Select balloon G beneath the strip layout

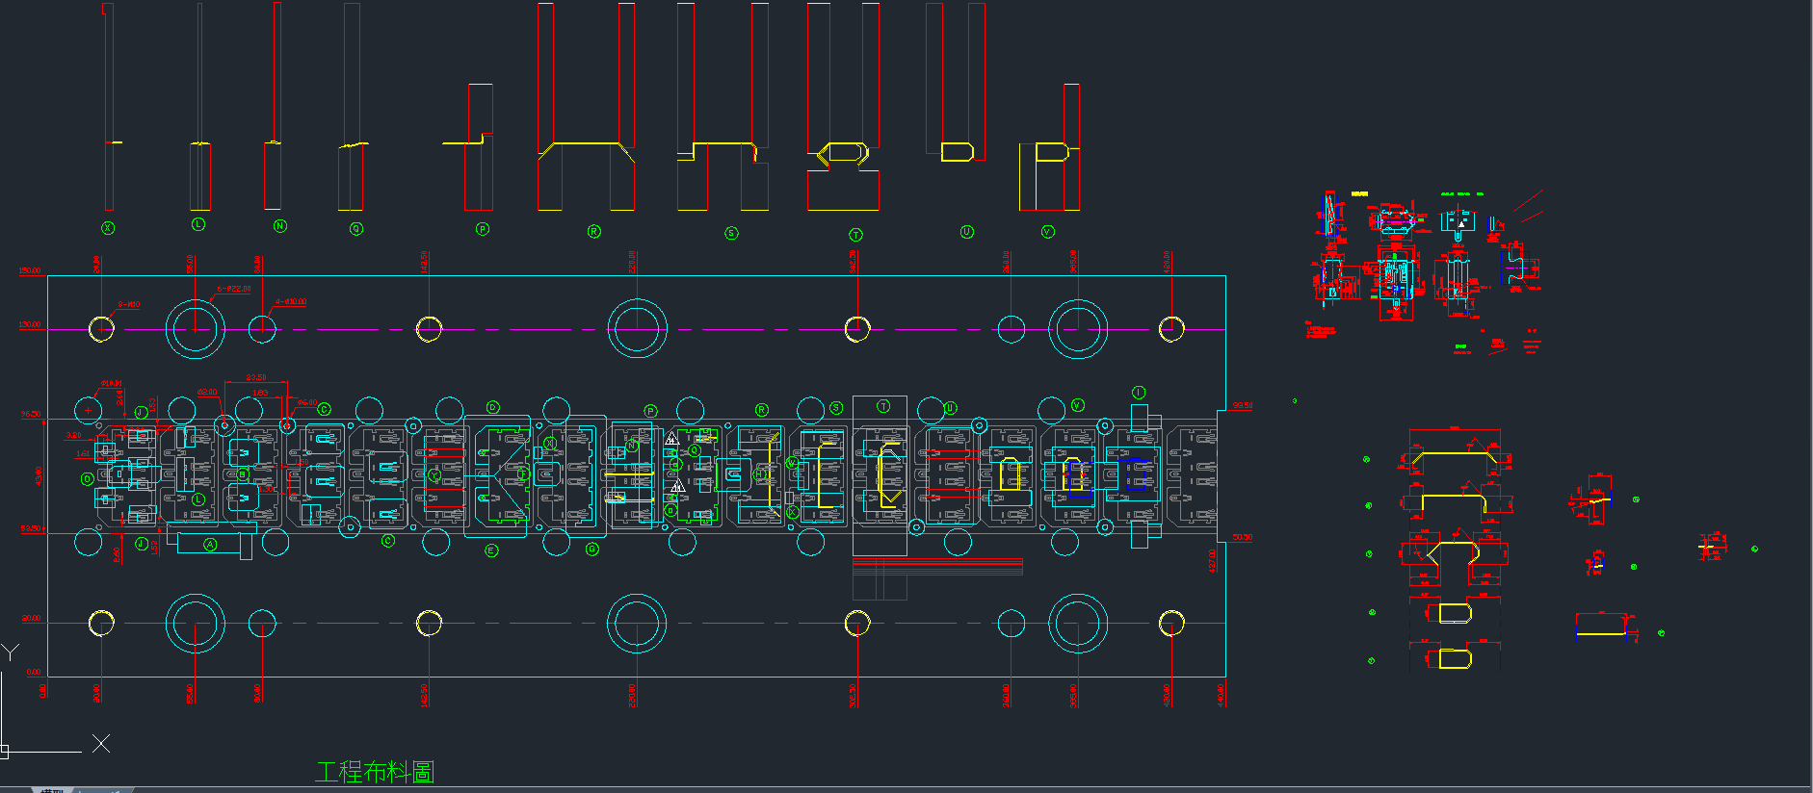coord(592,549)
